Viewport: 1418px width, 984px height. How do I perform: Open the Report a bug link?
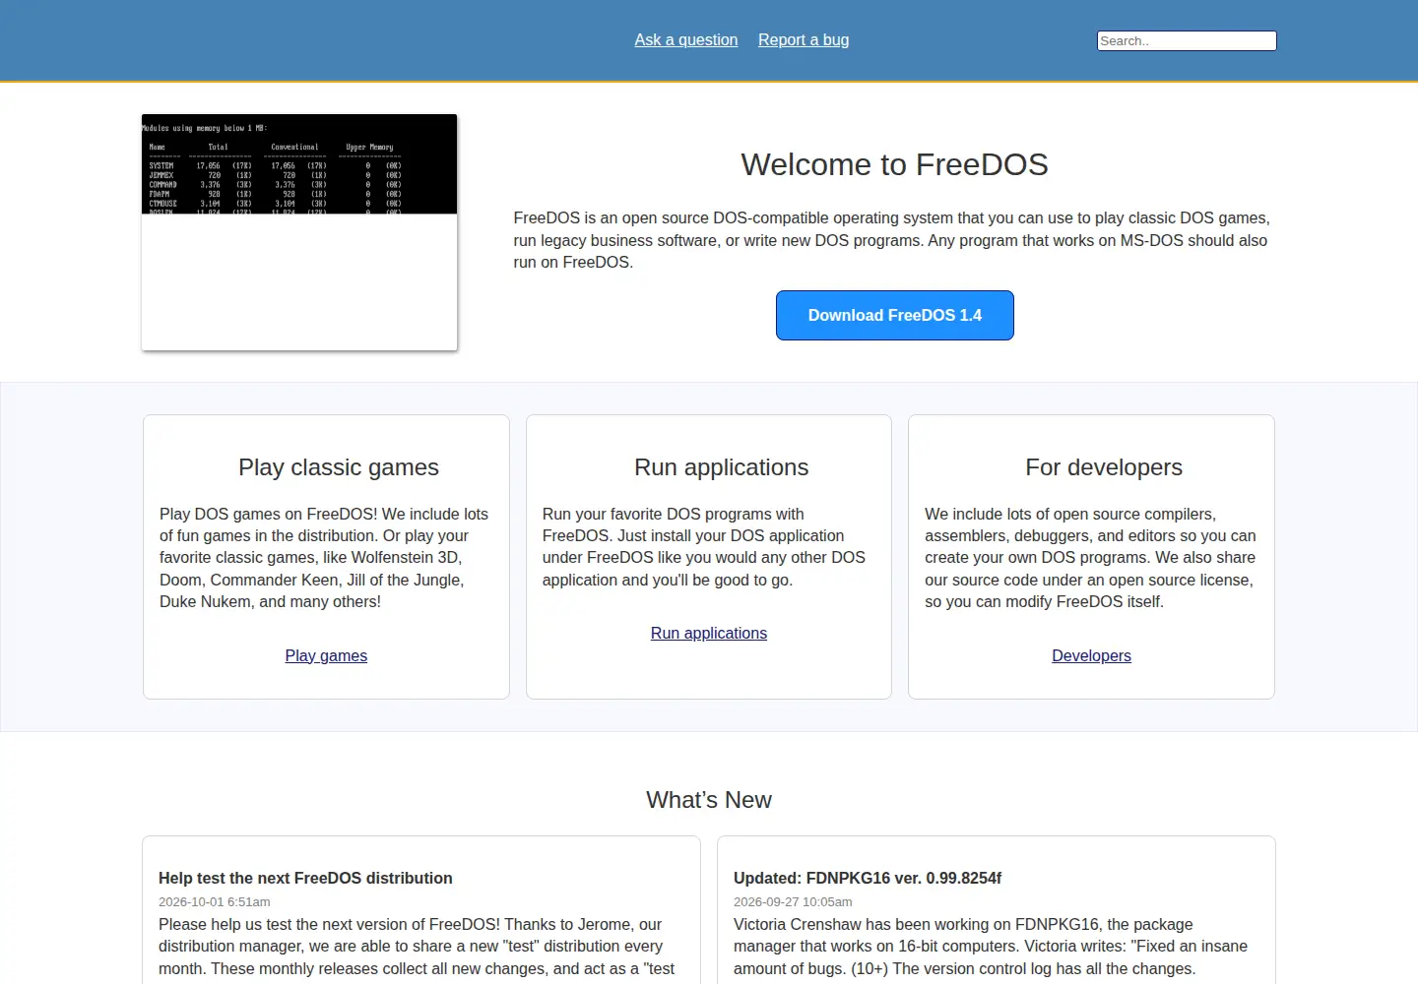(x=804, y=39)
